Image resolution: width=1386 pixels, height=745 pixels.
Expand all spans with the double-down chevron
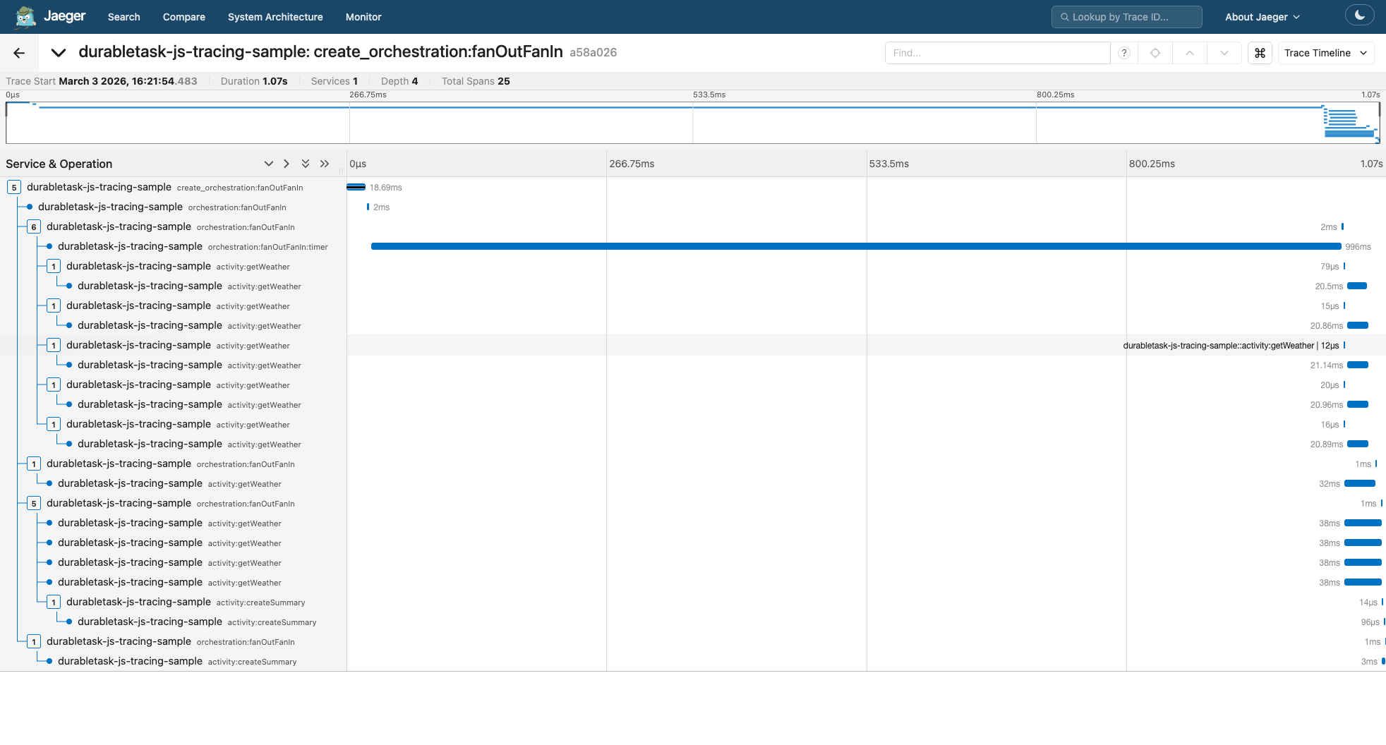coord(306,164)
